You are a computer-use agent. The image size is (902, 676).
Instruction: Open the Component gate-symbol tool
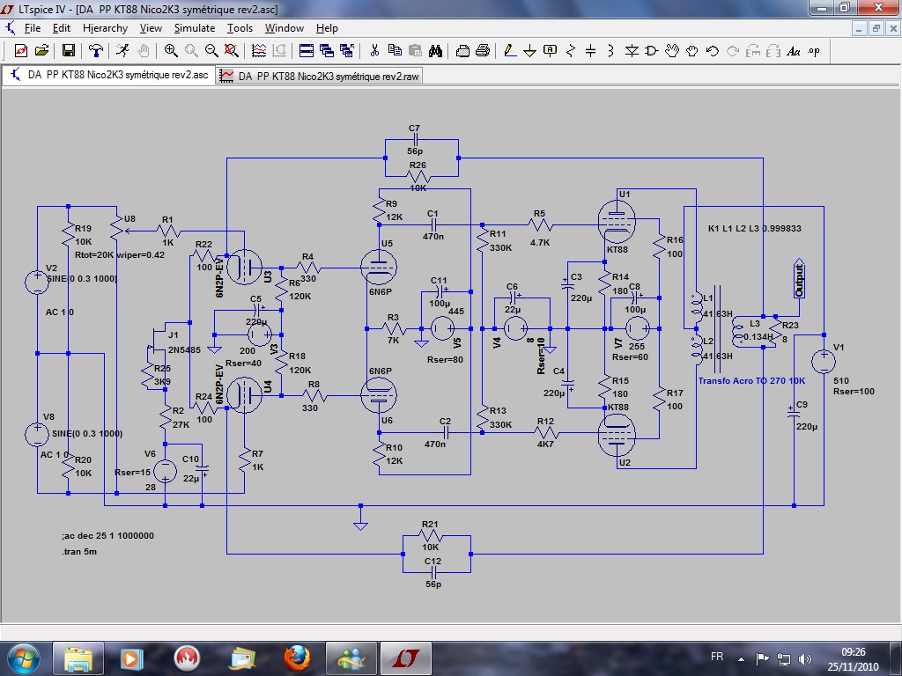click(x=651, y=51)
